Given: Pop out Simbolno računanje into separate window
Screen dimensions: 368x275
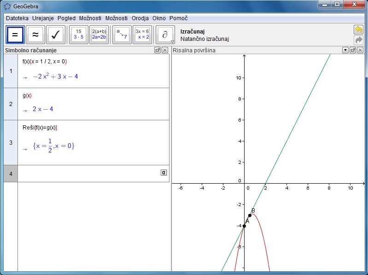Looking at the screenshot, I should coord(158,50).
